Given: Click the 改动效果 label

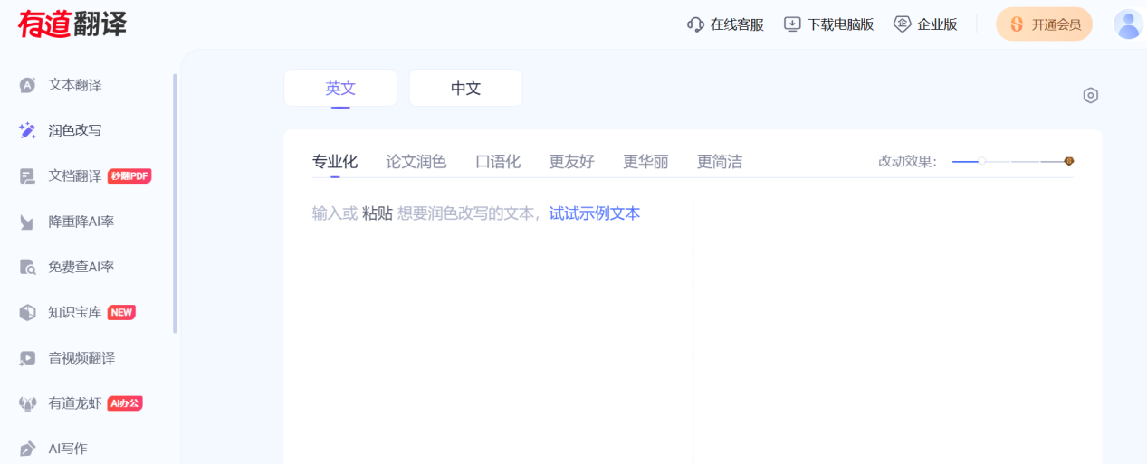Looking at the screenshot, I should 908,161.
